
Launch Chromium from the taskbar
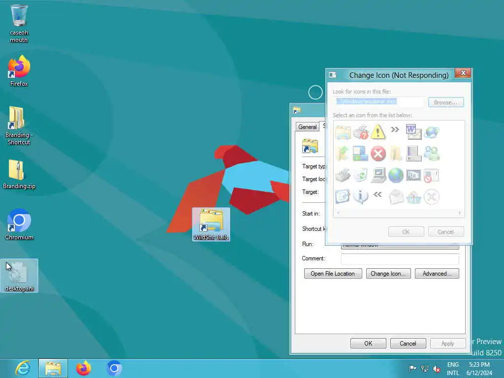point(114,368)
